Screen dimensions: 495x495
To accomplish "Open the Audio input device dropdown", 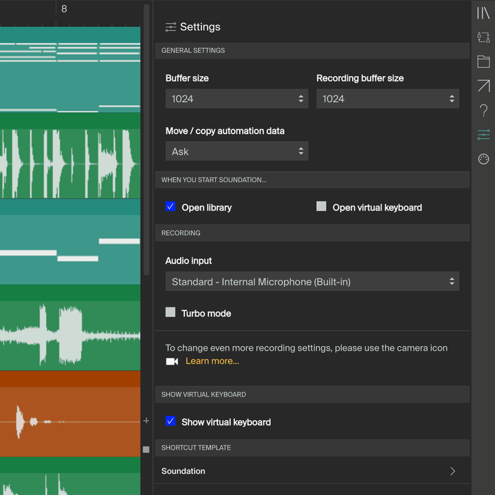I will pos(312,281).
